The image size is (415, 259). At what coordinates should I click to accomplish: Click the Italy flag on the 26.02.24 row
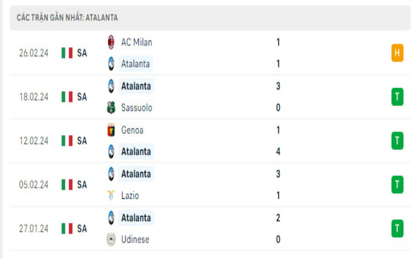tap(67, 53)
